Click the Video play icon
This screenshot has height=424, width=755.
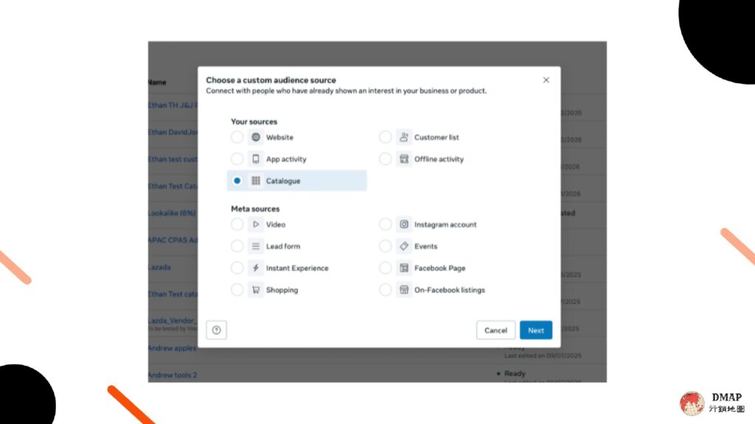point(256,225)
